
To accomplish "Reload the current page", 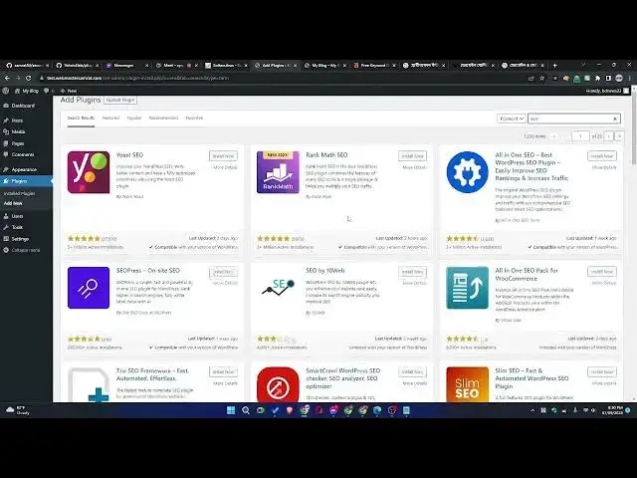I will tap(28, 78).
